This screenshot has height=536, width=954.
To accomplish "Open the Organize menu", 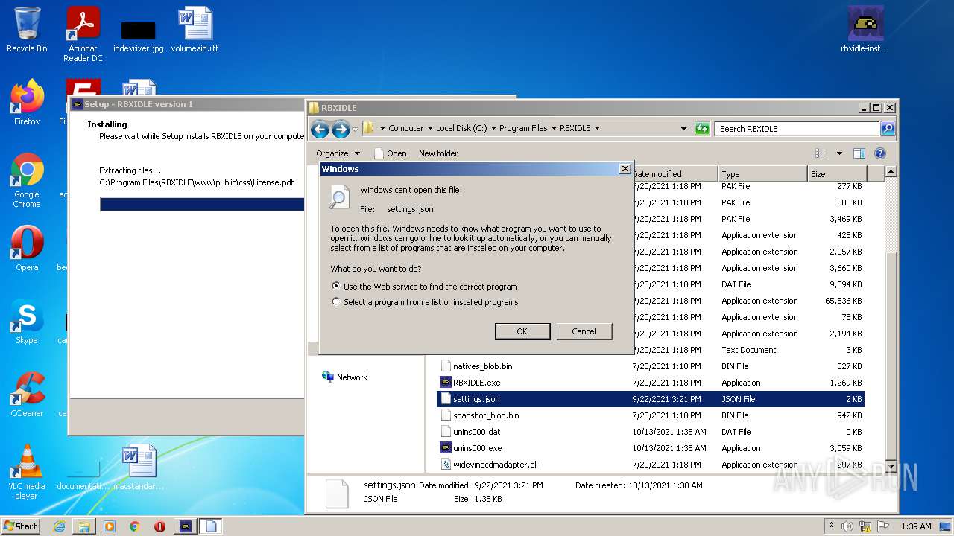I will click(338, 153).
